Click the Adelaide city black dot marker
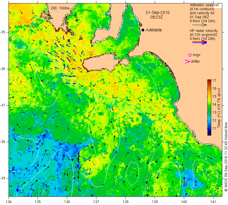 pyautogui.click(x=143, y=30)
